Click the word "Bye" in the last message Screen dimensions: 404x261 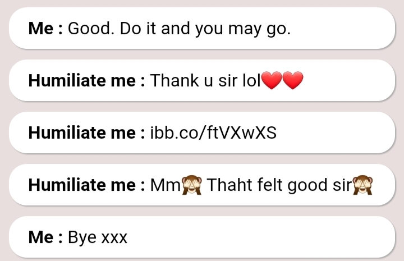82,237
